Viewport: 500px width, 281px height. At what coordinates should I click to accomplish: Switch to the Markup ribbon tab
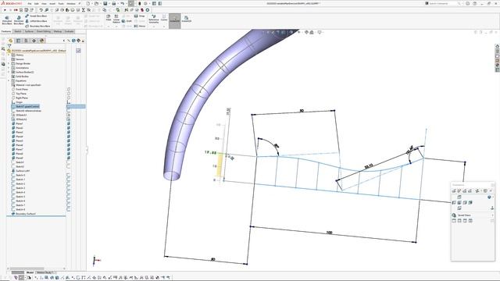click(x=58, y=31)
